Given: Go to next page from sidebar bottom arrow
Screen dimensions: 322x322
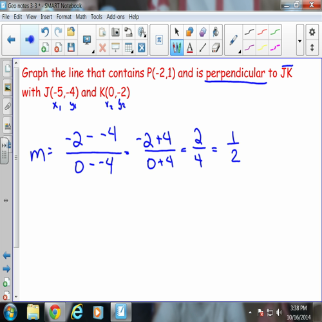Looking at the screenshot, I should point(6,269).
